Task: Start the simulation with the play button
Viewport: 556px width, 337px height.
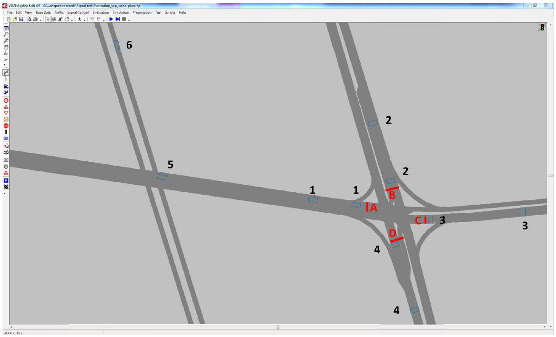Action: click(111, 19)
